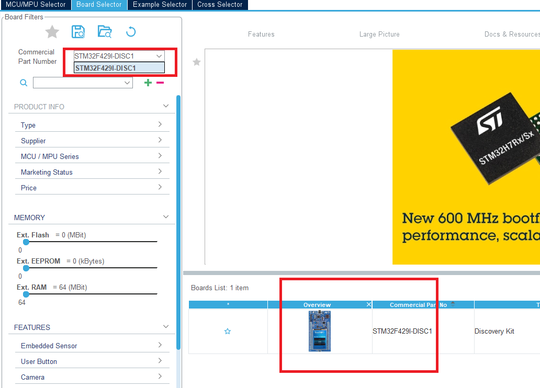
Task: Click the save search filters icon
Action: pos(78,31)
